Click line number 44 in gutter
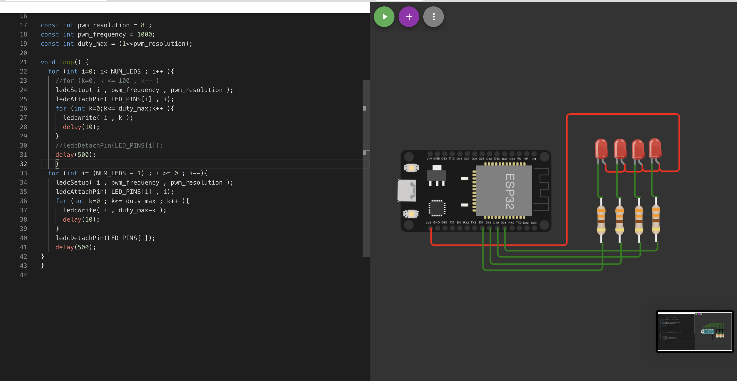The height and width of the screenshot is (381, 737). point(23,275)
